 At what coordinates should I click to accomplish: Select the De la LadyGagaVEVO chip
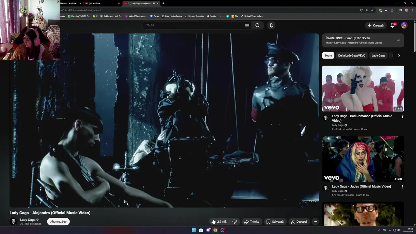[352, 56]
